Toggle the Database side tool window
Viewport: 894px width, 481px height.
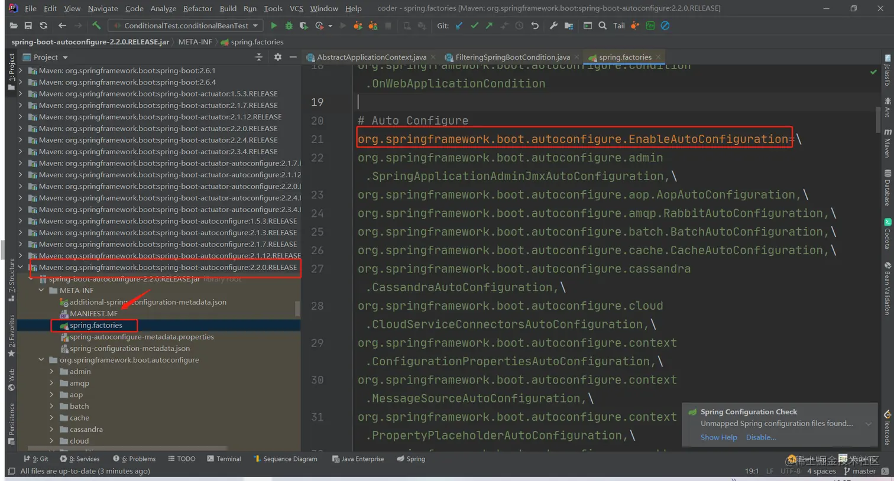click(887, 188)
